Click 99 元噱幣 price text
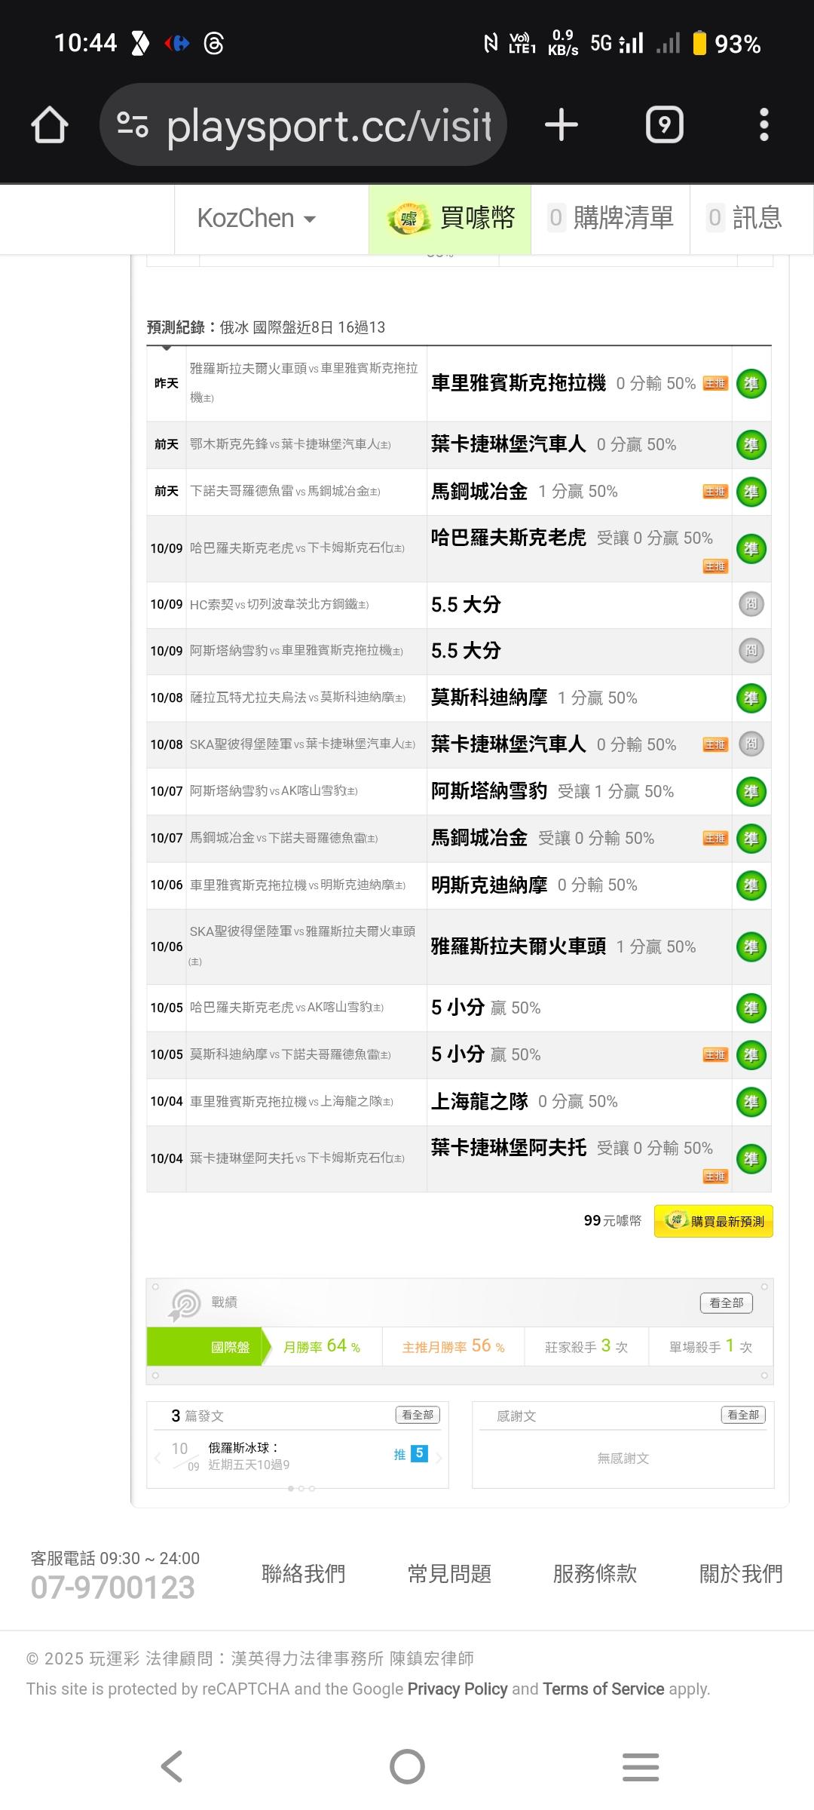Viewport: 814px width, 1810px height. (612, 1220)
